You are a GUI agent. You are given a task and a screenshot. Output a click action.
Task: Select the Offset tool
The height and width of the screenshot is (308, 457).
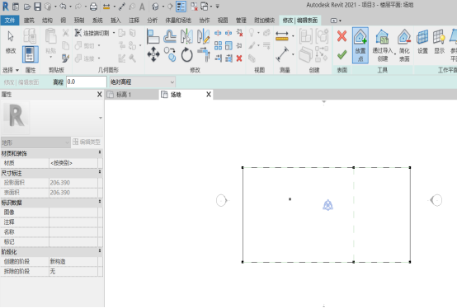pos(170,36)
